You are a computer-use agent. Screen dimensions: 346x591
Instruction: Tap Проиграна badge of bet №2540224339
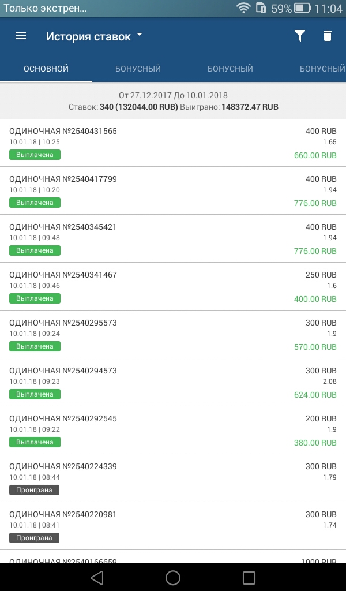pyautogui.click(x=34, y=490)
